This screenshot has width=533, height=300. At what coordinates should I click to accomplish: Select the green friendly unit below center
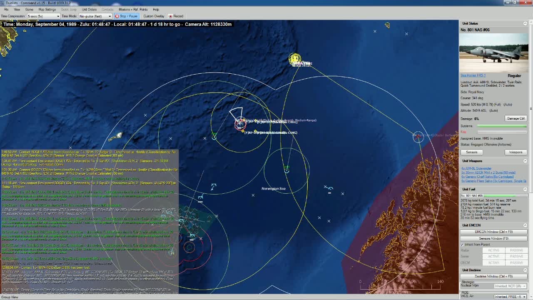point(286,170)
